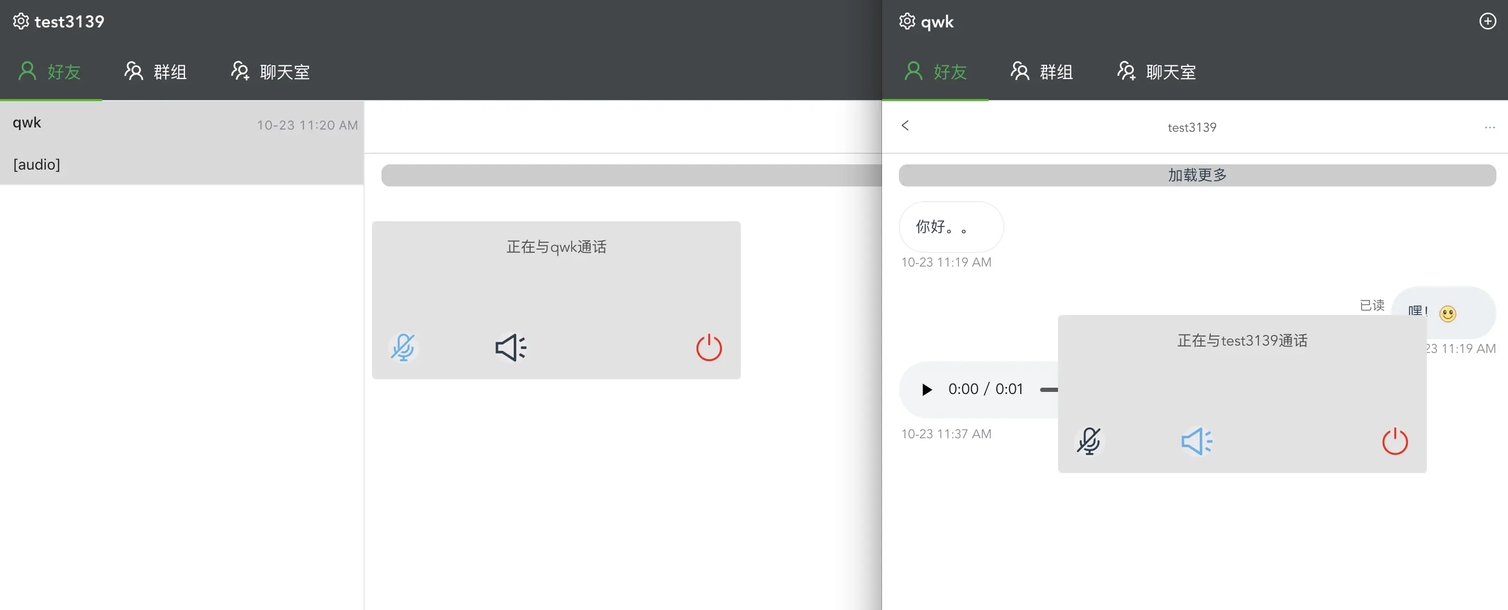The width and height of the screenshot is (1508, 610).
Task: Open settings gear next to test3139
Action: (21, 22)
